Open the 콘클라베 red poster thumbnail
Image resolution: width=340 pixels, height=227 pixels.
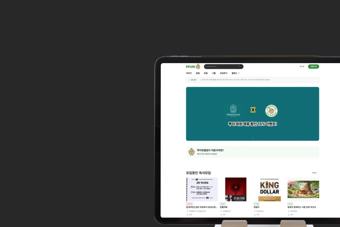[236, 189]
